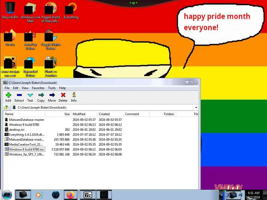Open the Help menu
Image resolution: width=267 pixels, height=200 pixels.
pyautogui.click(x=62, y=88)
